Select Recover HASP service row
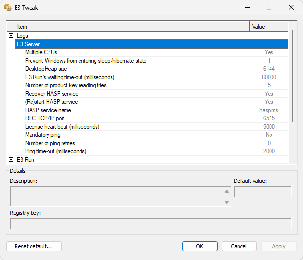The height and width of the screenshot is (260, 303). [x=51, y=94]
